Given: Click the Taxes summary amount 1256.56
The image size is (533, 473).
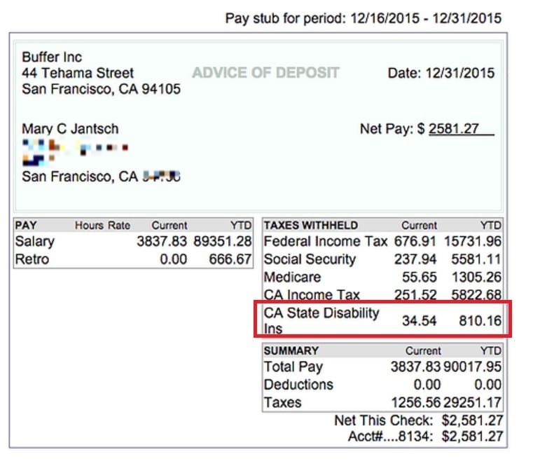Looking at the screenshot, I should tap(416, 403).
